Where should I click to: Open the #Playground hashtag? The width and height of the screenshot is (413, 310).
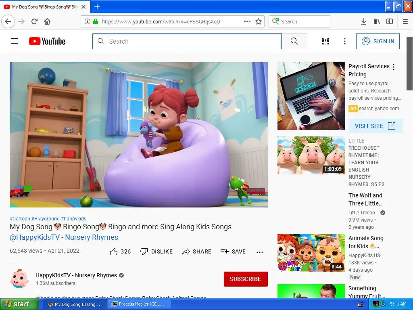click(x=46, y=218)
